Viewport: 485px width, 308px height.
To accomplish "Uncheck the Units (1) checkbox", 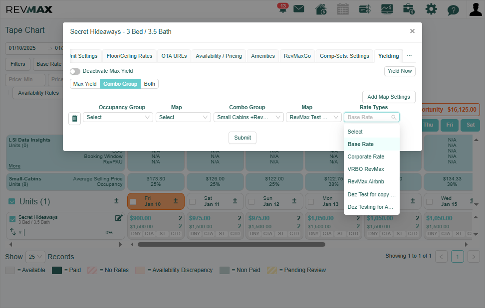I will (x=12, y=201).
